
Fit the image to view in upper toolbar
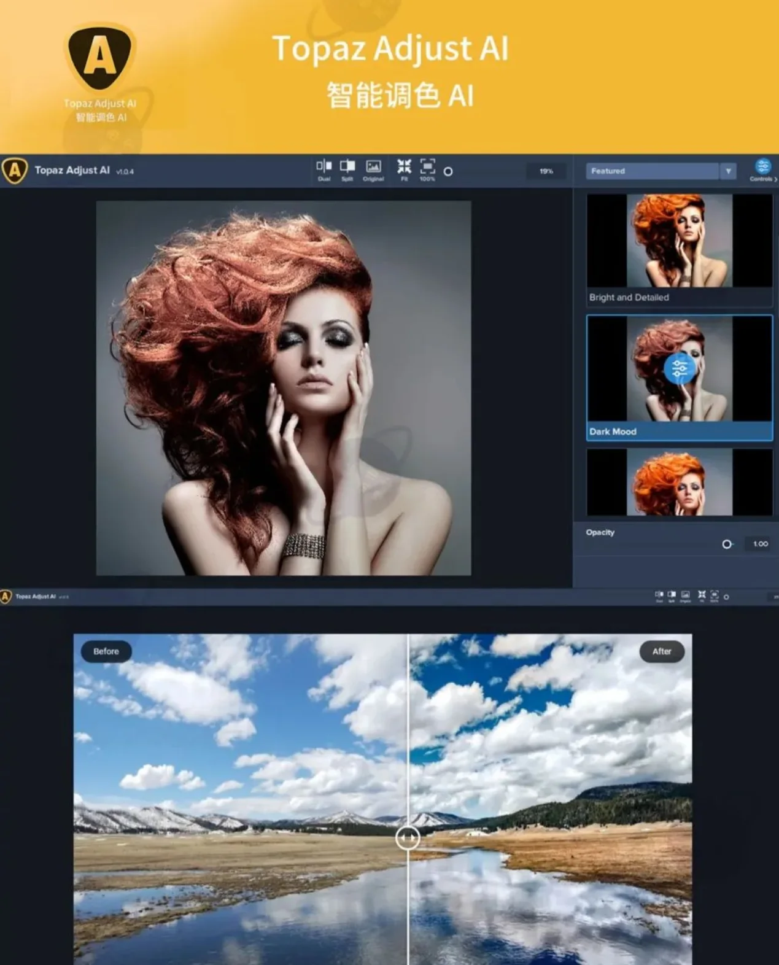[404, 171]
